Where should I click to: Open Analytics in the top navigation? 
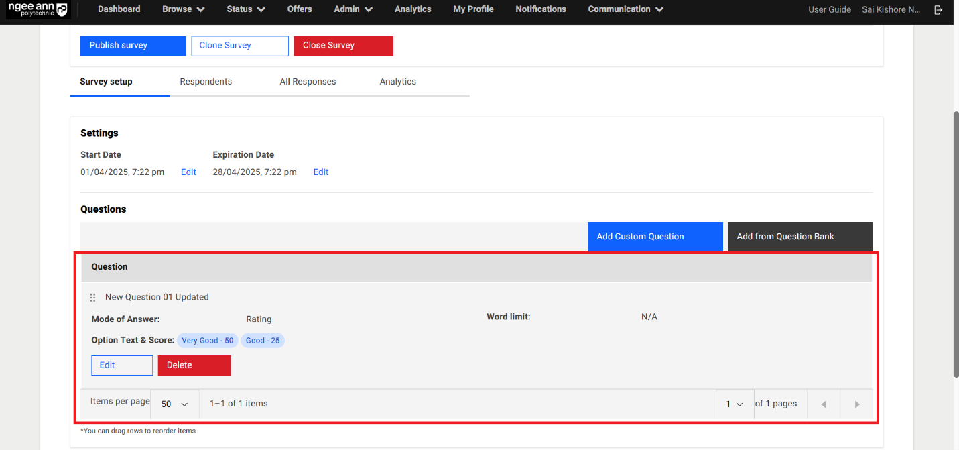click(x=413, y=9)
